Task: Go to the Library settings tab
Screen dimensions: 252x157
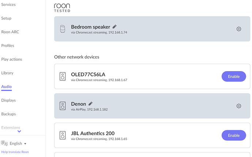Action: [7, 73]
